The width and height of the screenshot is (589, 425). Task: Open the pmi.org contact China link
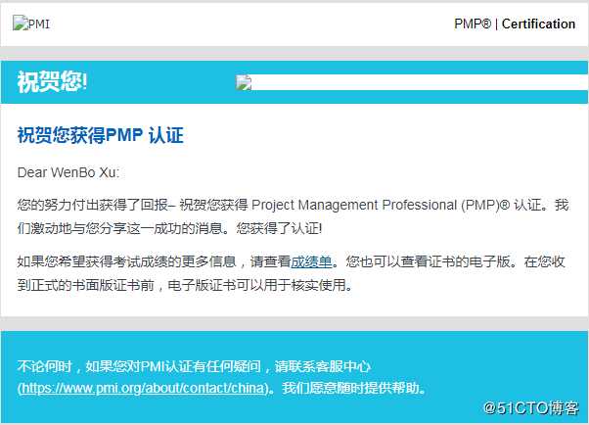(x=143, y=388)
